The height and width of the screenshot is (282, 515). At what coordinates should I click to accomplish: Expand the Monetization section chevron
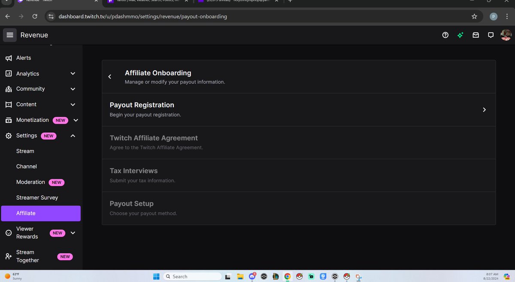[76, 120]
